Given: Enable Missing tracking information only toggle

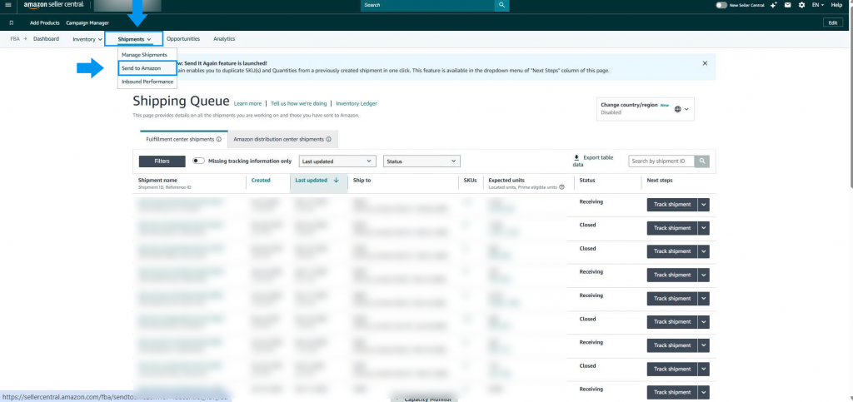Looking at the screenshot, I should click(198, 161).
